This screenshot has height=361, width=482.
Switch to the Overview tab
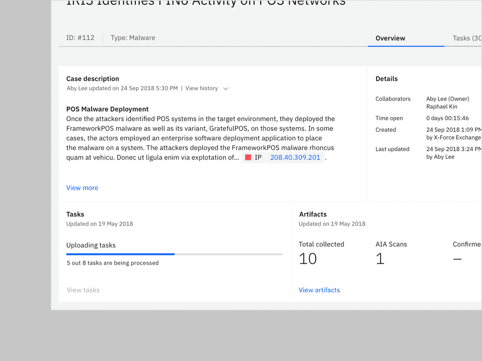coord(390,38)
